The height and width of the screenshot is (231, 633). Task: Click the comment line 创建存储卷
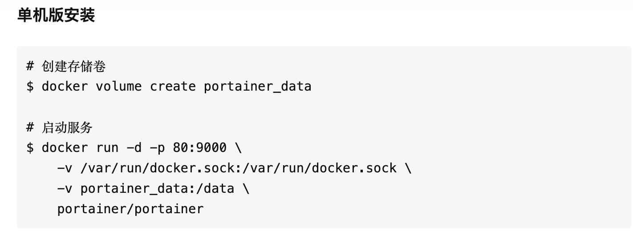pyautogui.click(x=66, y=67)
